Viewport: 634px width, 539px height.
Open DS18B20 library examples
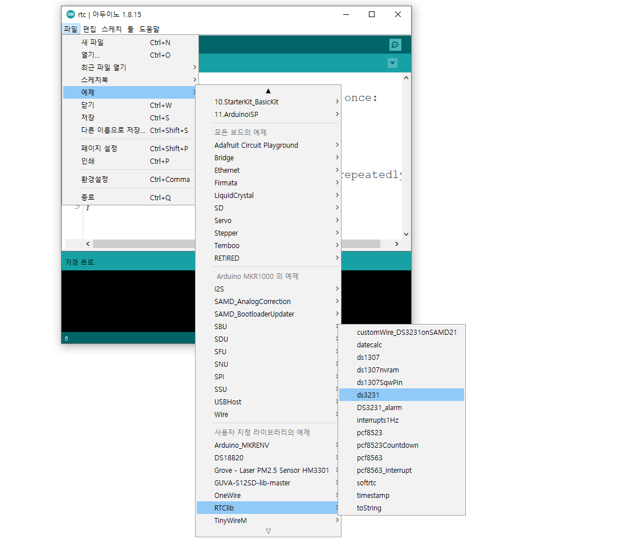(x=268, y=457)
